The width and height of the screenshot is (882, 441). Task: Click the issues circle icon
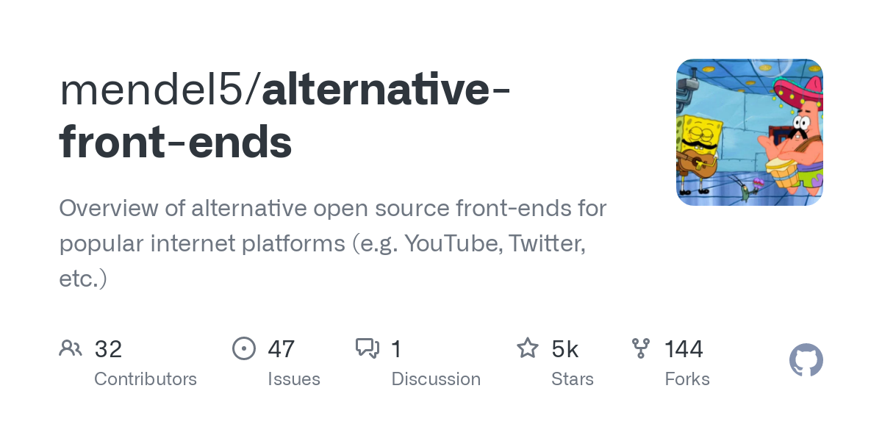244,348
